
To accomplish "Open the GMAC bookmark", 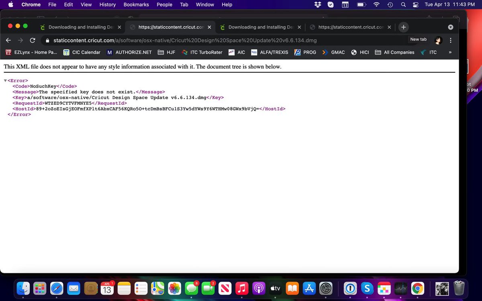I will coord(333,52).
